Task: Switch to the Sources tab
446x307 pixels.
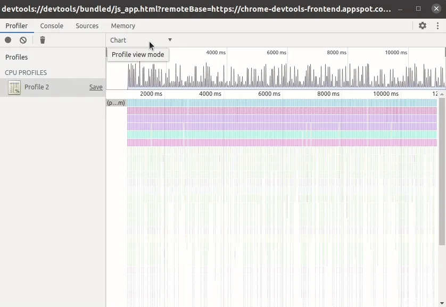Action: (87, 26)
